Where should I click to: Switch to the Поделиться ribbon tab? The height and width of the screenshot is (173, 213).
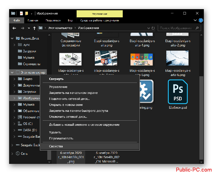(53, 20)
